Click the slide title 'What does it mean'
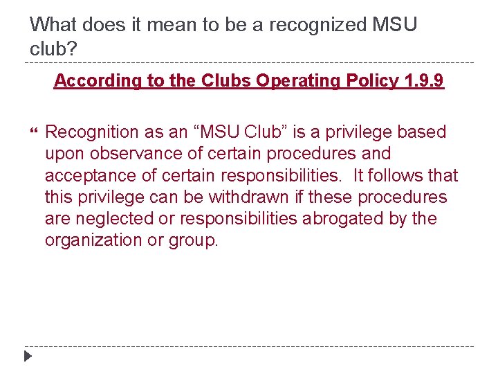This screenshot has width=498, height=374. [x=223, y=36]
